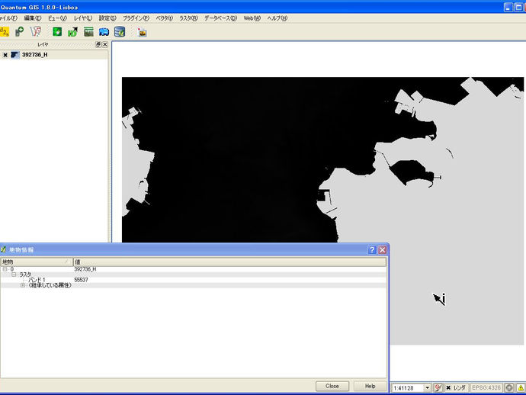Open the ヘルプ(H) menu
Image resolution: width=526 pixels, height=395 pixels.
coord(277,18)
